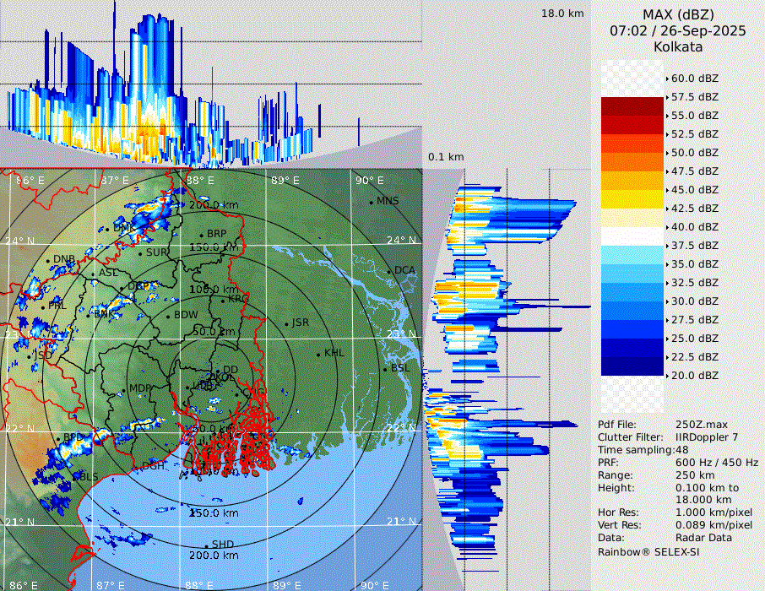This screenshot has width=765, height=591.
Task: Select the BRP station dot
Action: click(x=201, y=236)
